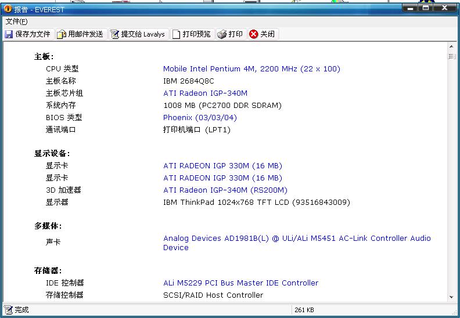Click the 主板名称 label
This screenshot has height=318, width=460.
61,81
